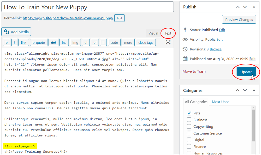The width and height of the screenshot is (261, 155).
Task: Move Categories panel down
Action: tap(245, 90)
